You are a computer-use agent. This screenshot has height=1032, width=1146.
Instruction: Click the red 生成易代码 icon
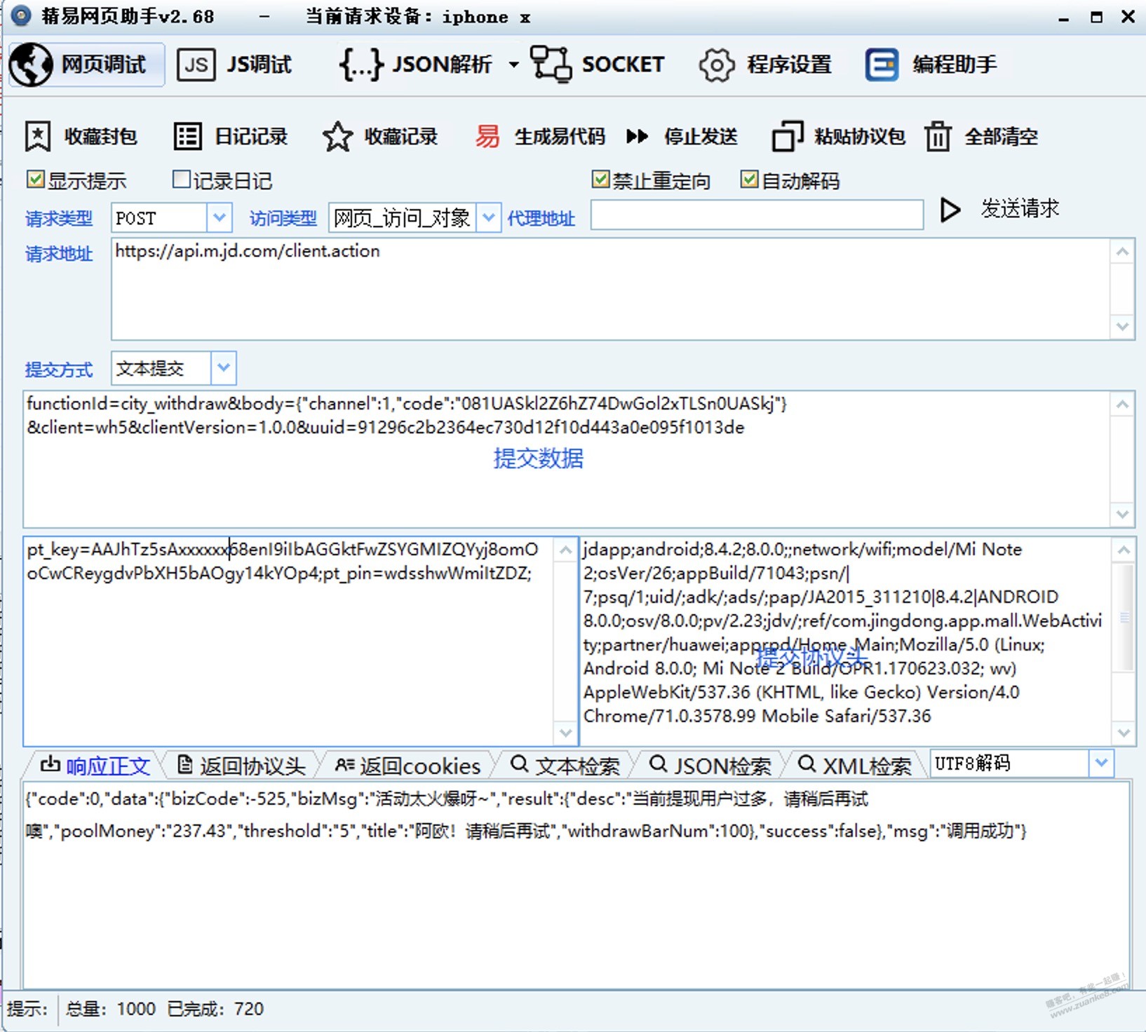coord(487,136)
